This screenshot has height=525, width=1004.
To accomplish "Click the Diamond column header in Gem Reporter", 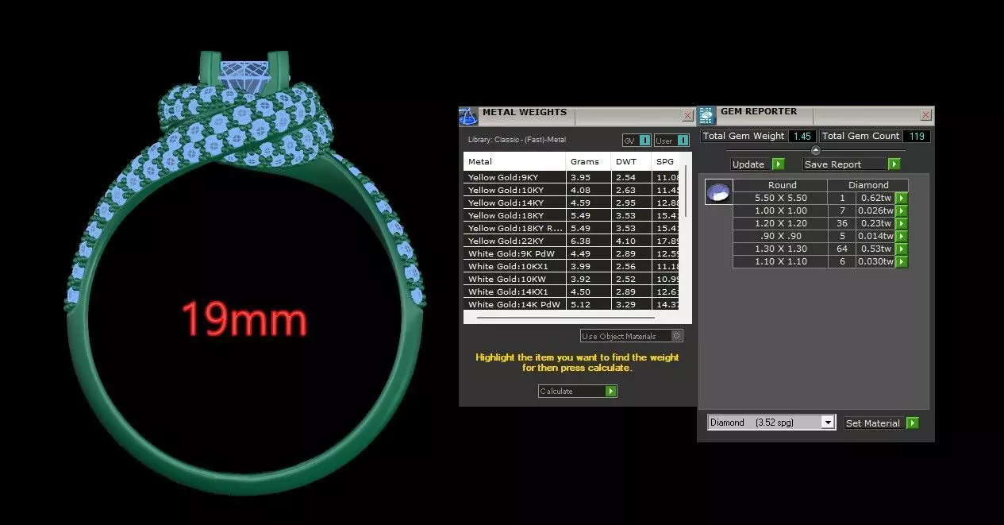I will point(868,185).
